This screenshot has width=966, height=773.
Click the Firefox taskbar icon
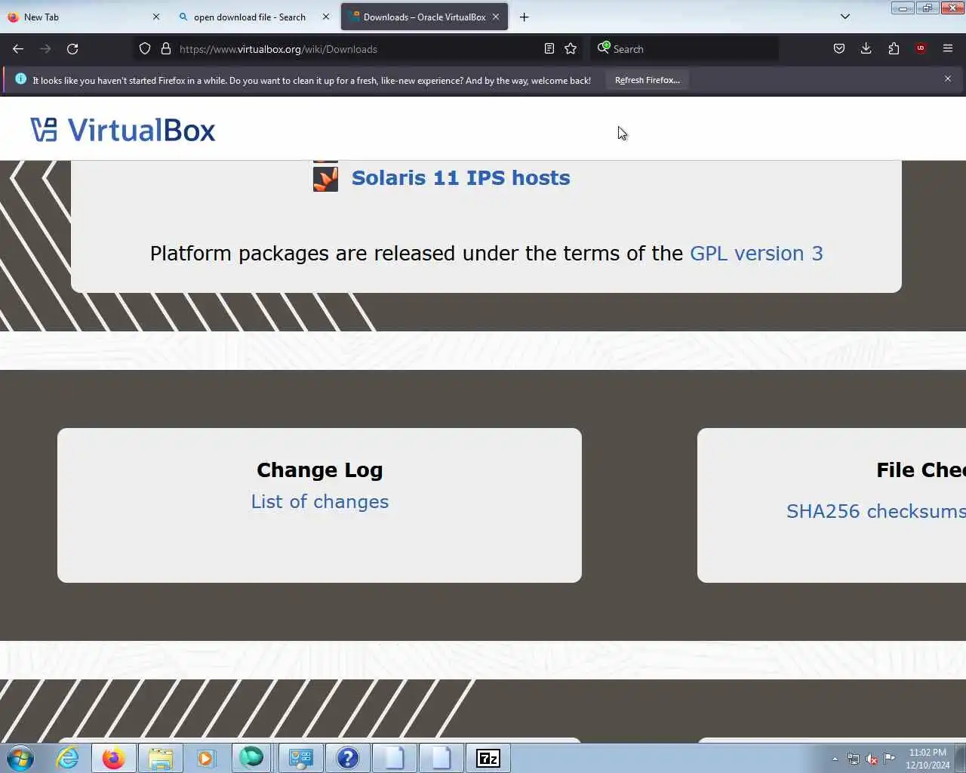(114, 758)
